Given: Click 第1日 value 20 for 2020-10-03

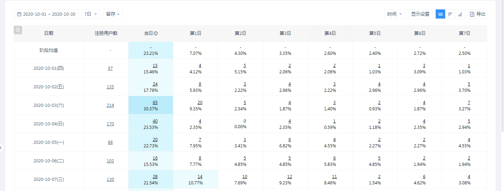Looking at the screenshot, I should pos(200,103).
